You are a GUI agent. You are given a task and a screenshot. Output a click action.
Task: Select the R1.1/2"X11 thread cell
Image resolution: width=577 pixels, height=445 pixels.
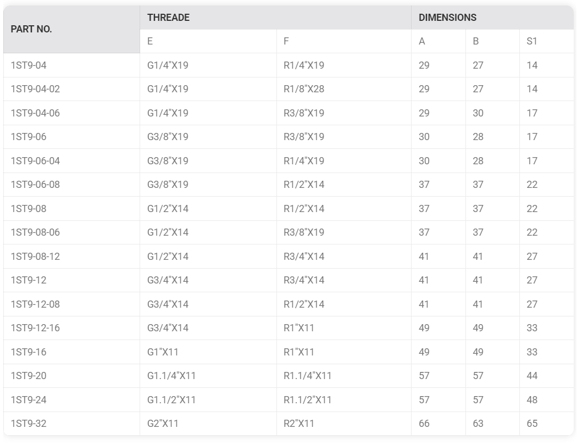pyautogui.click(x=308, y=400)
